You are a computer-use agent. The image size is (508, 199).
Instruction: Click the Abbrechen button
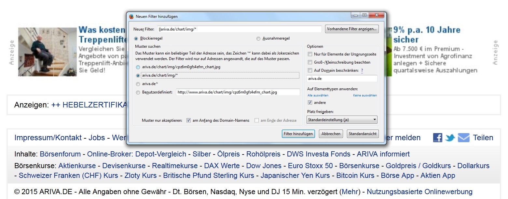331,134
